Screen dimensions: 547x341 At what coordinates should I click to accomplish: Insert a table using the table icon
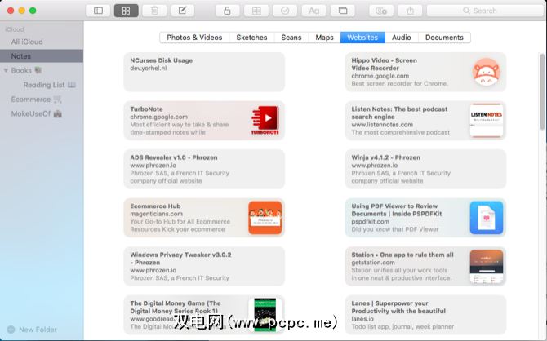(256, 11)
